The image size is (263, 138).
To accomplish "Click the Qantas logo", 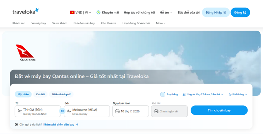I will tap(26, 53).
